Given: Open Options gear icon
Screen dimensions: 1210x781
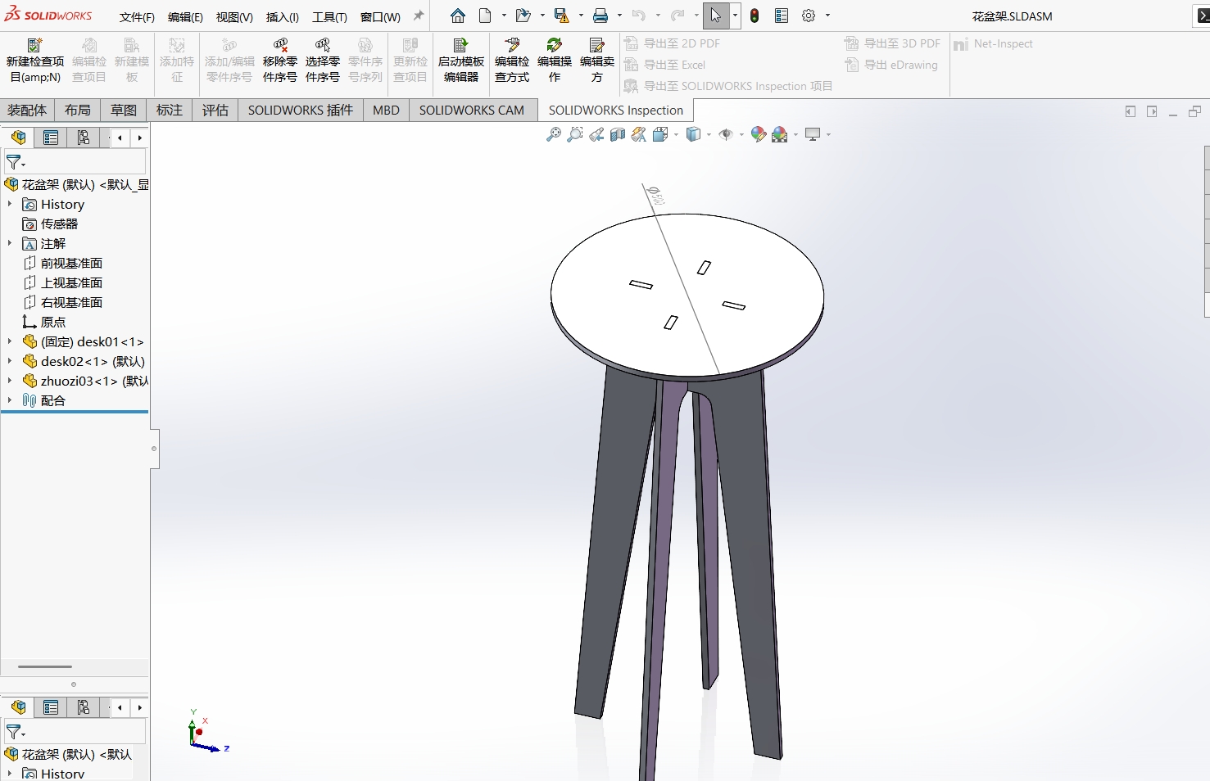Looking at the screenshot, I should (809, 16).
